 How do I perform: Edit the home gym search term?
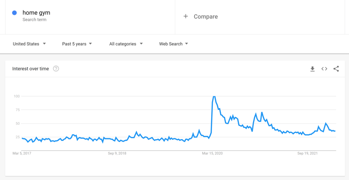coord(36,13)
